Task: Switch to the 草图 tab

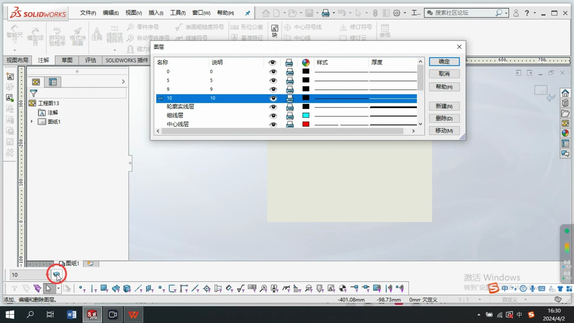Action: pos(67,60)
